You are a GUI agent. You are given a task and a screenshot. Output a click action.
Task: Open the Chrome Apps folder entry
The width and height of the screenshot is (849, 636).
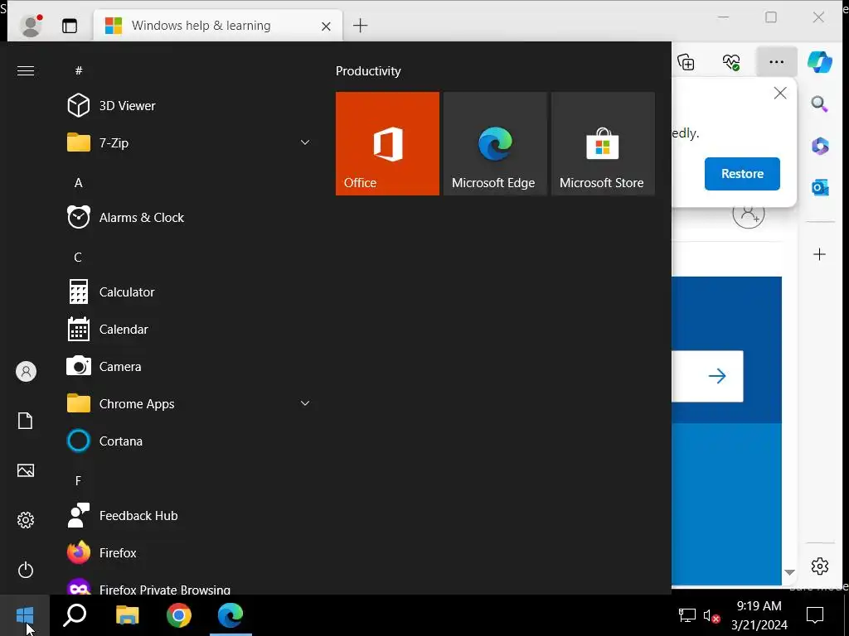[190, 404]
